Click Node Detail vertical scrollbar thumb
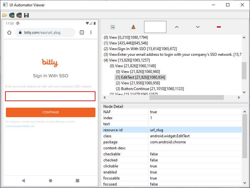The height and width of the screenshot is (188, 250). click(x=245, y=136)
